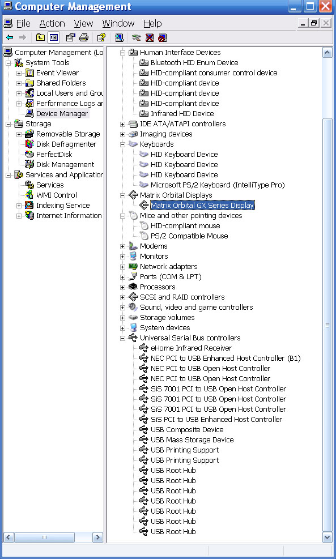
Task: Click the Disk Defragmenter icon
Action: coord(29,144)
